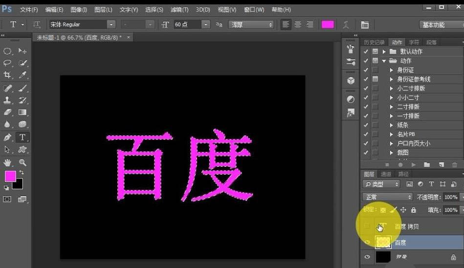Select the 百度 layer thumbnail
Screen dimensions: 464x268
tap(383, 242)
